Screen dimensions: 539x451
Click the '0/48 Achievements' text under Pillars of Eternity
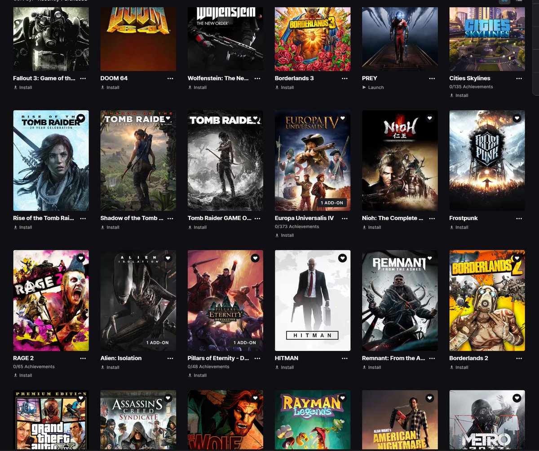[208, 367]
